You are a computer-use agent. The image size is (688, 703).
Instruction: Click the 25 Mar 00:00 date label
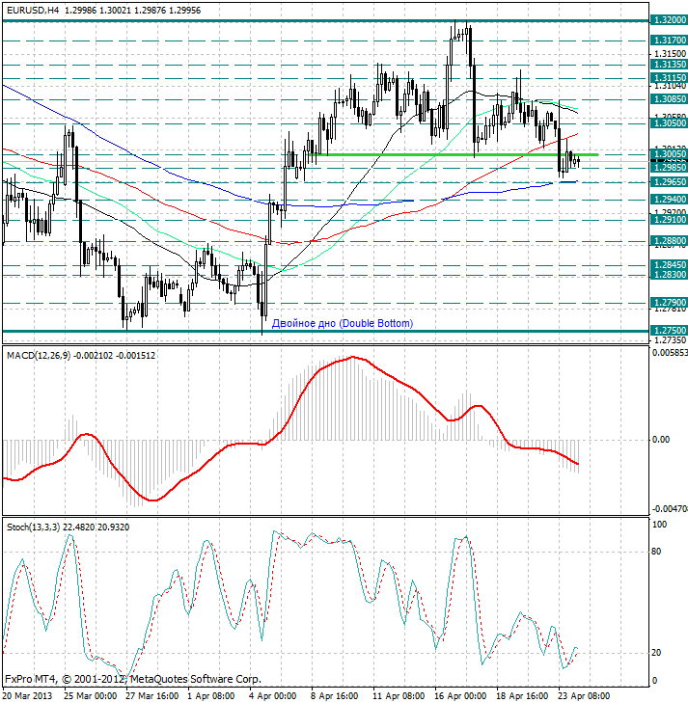point(90,696)
